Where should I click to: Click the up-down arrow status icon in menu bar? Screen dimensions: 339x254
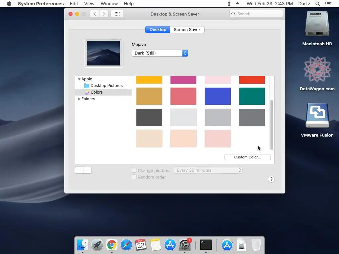point(229,4)
